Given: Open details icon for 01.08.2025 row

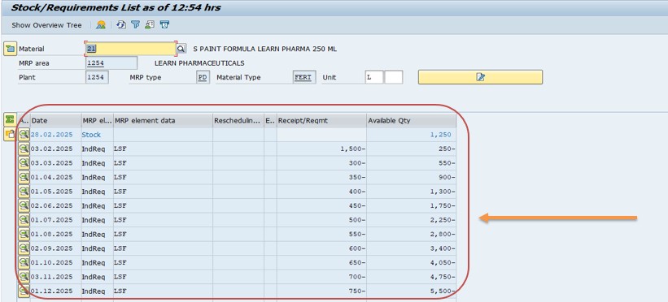Looking at the screenshot, I should pos(24,235).
